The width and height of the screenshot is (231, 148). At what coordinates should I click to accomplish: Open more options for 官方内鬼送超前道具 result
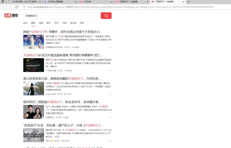(110, 71)
